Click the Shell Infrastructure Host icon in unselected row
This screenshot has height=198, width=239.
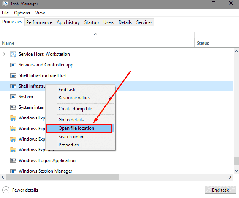pyautogui.click(x=13, y=75)
